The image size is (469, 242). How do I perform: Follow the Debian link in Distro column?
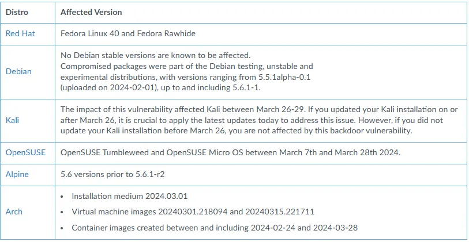pyautogui.click(x=18, y=71)
